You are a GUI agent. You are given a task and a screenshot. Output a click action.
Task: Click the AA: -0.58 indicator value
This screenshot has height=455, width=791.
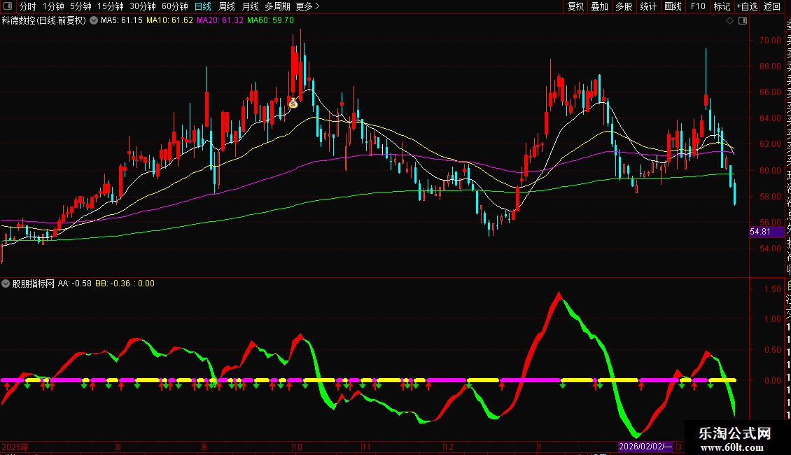(x=75, y=283)
